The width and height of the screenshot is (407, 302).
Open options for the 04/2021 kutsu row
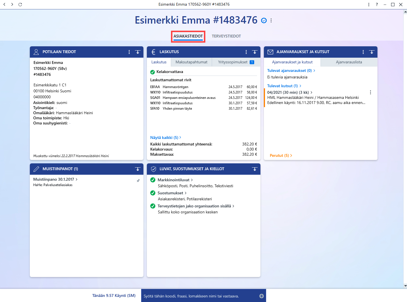coord(370,92)
